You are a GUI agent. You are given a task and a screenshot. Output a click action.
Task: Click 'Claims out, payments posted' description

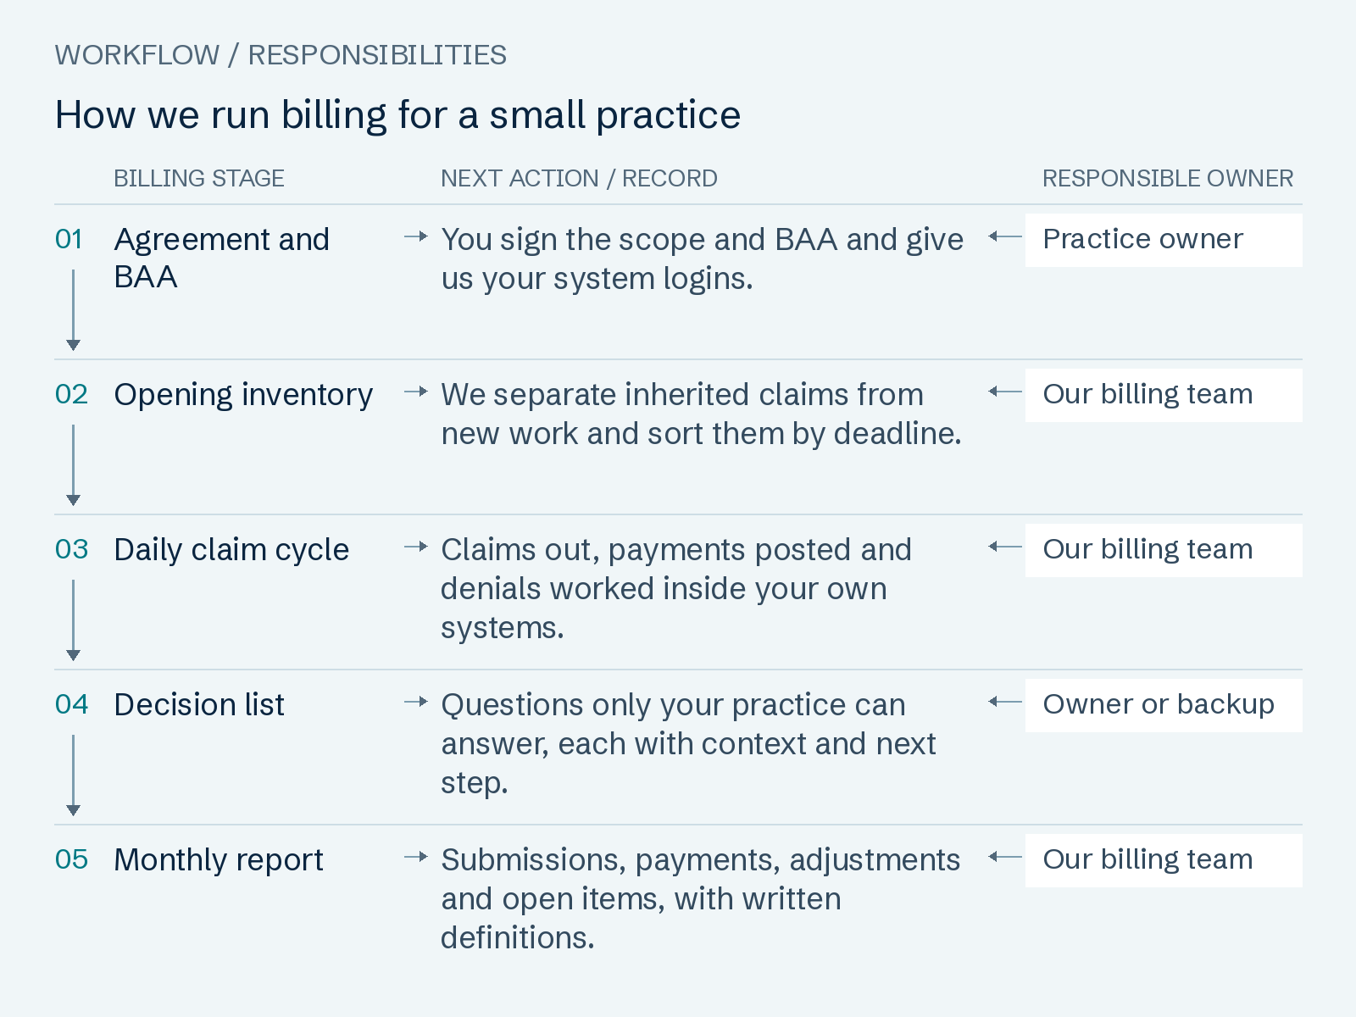(676, 589)
